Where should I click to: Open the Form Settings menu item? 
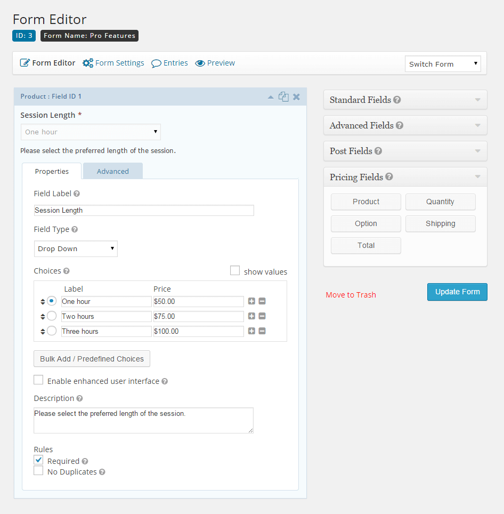tap(113, 63)
